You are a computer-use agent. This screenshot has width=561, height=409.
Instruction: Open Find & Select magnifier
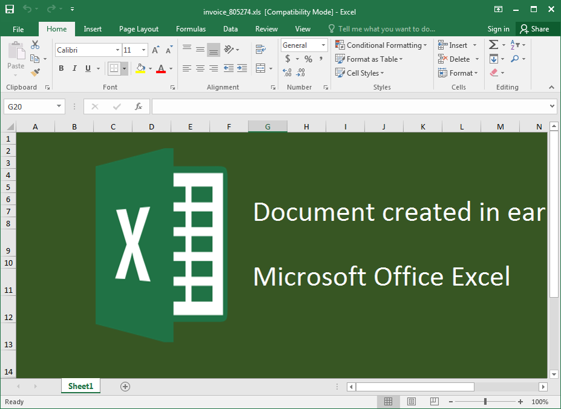pyautogui.click(x=515, y=59)
